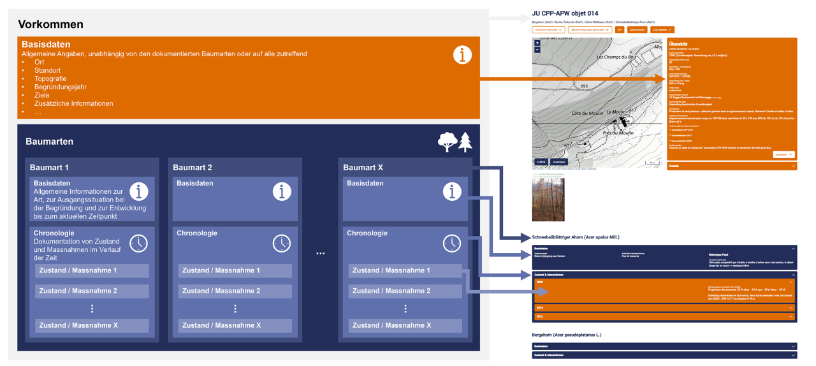816x366 pixels.
Task: Subscribe via Benachrichtigungen abonnieren button
Action: point(590,29)
